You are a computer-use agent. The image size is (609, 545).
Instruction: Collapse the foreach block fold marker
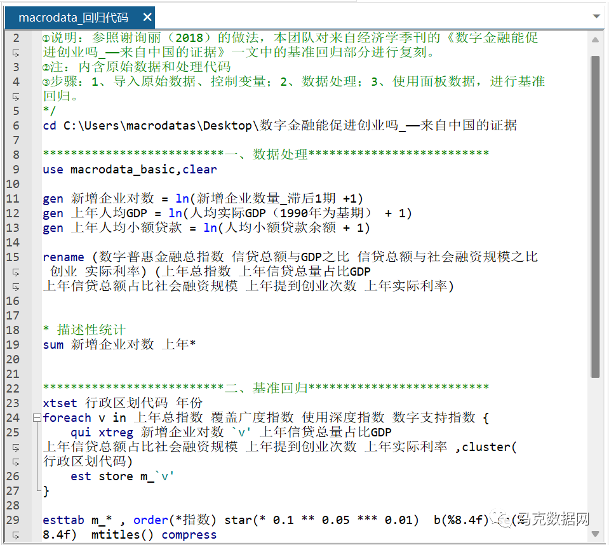tap(37, 417)
